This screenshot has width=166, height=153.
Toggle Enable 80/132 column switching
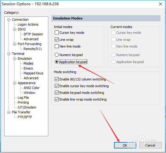coord(57,79)
